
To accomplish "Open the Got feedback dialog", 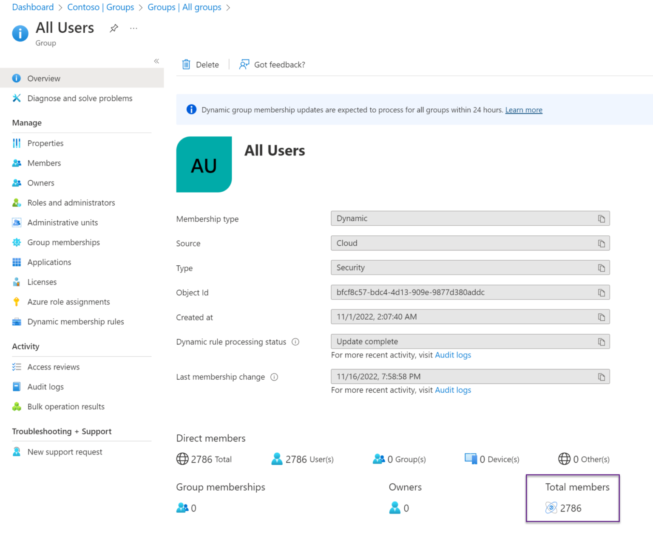I will [272, 64].
